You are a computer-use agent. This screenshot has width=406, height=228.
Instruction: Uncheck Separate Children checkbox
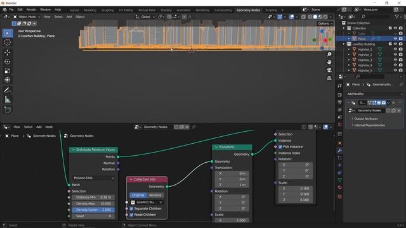131,208
